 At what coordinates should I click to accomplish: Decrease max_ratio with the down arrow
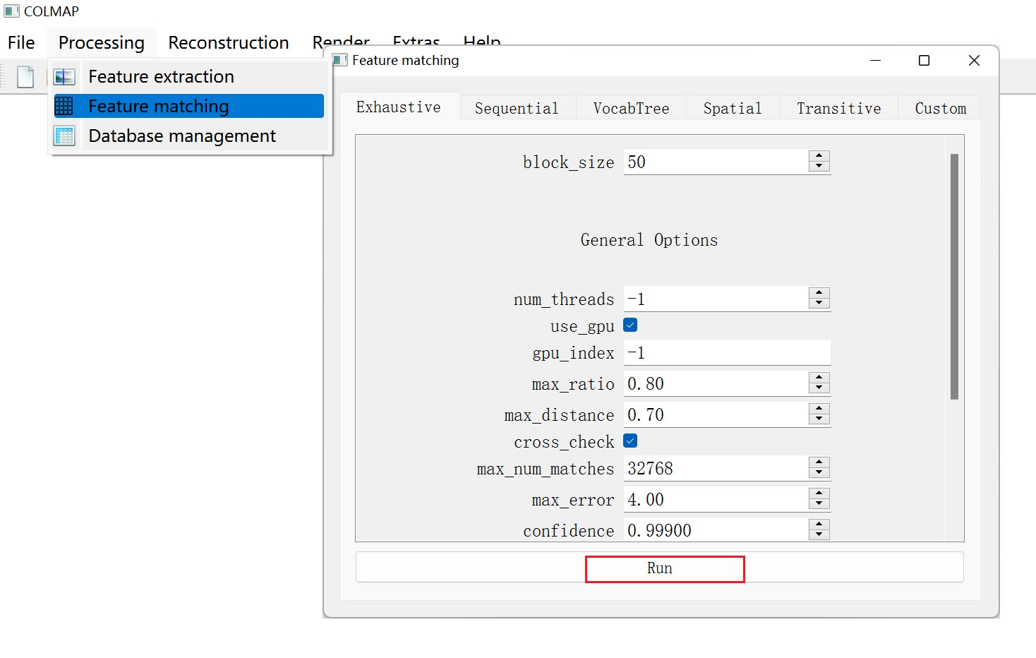pos(819,389)
